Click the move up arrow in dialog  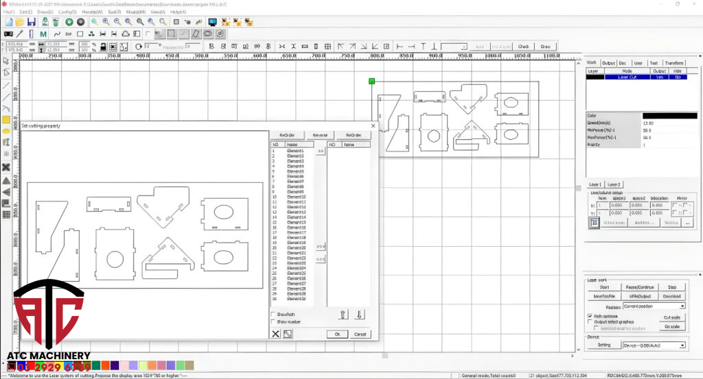pos(343,315)
